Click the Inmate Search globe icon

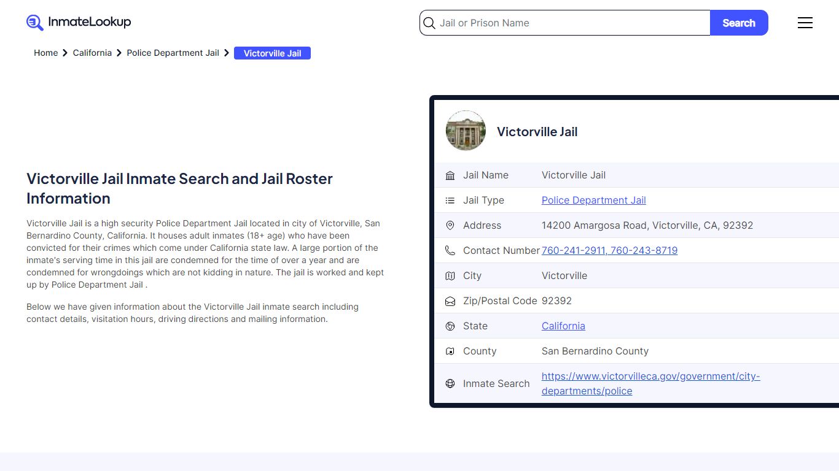pos(450,383)
